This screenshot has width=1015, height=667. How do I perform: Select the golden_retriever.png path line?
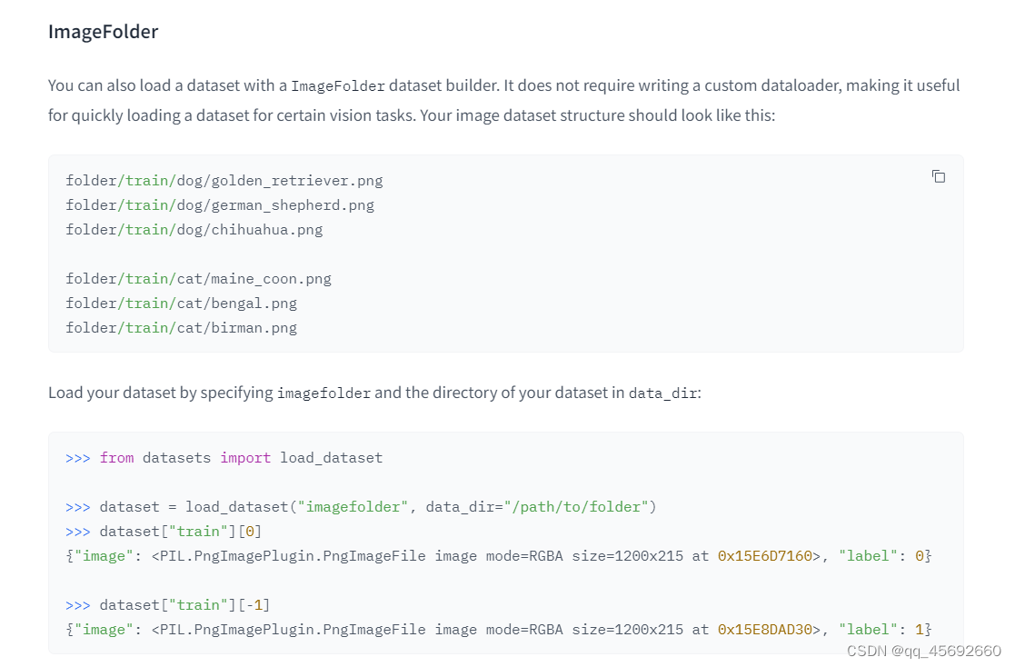coord(224,180)
